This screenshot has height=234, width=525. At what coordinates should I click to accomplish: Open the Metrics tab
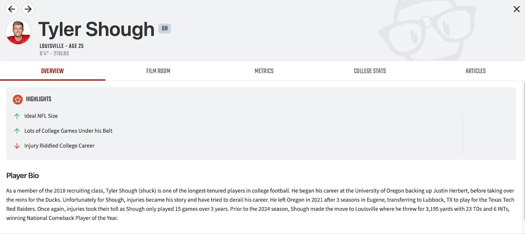point(264,71)
